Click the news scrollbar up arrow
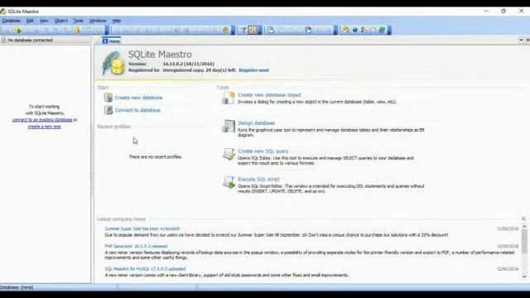530x298 pixels. pyautogui.click(x=524, y=226)
